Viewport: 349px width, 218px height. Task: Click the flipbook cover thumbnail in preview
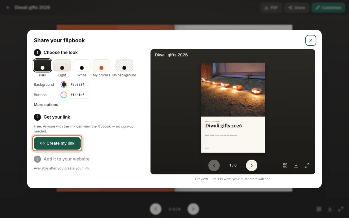[233, 108]
